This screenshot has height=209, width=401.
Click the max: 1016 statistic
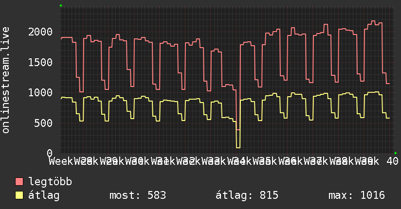tap(357, 195)
